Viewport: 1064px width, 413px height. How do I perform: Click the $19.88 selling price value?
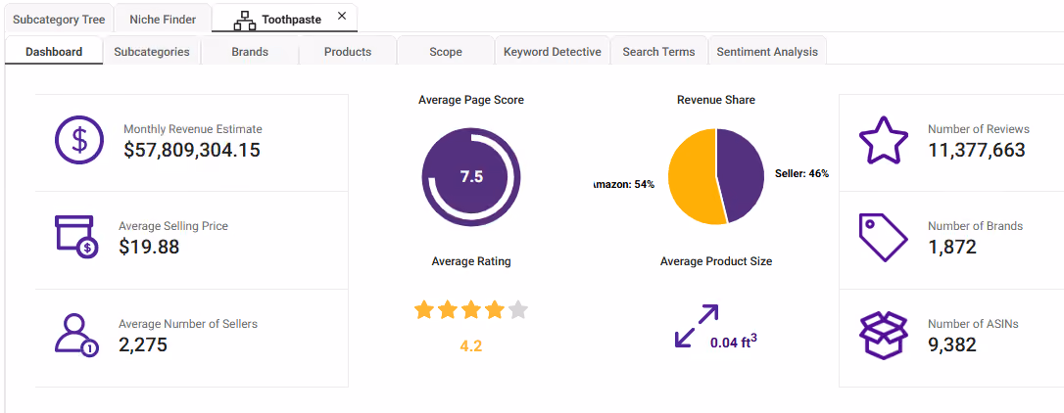(149, 247)
